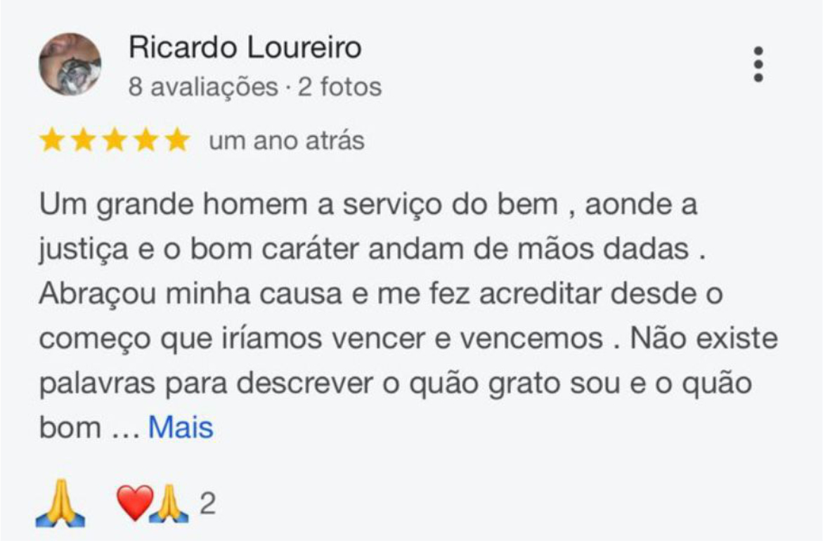Screen dimensions: 823x541
Task: Click the fifth yellow rating star
Action: click(x=177, y=141)
